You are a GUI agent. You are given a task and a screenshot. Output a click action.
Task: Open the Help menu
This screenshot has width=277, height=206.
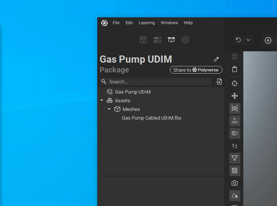click(x=188, y=23)
